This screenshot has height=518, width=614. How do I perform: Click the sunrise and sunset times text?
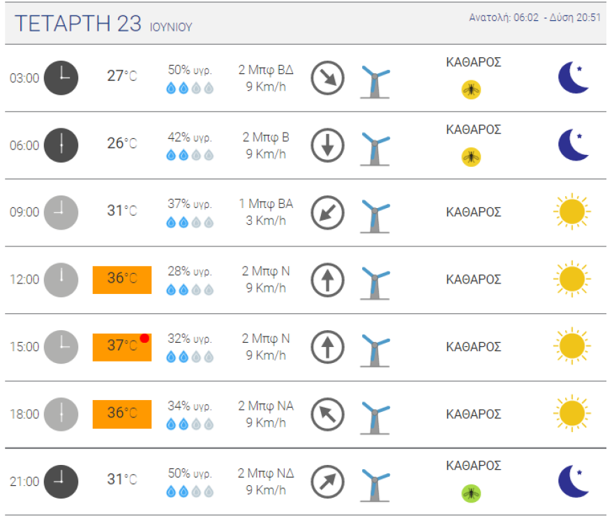click(534, 17)
